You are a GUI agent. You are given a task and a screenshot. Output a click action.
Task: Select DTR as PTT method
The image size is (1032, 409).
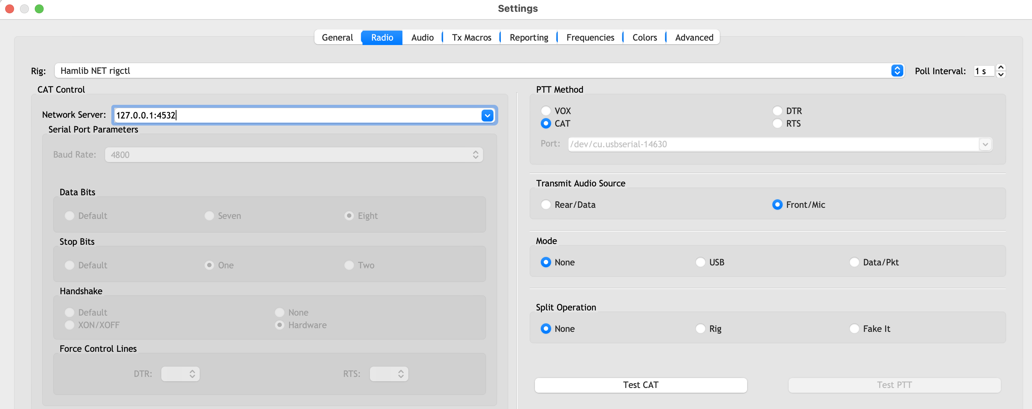pyautogui.click(x=787, y=111)
